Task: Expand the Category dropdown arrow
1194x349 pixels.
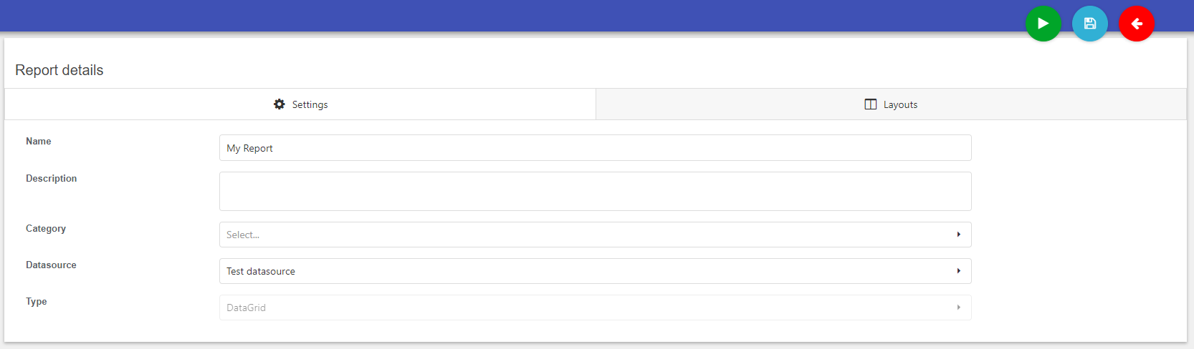Action: click(x=959, y=235)
